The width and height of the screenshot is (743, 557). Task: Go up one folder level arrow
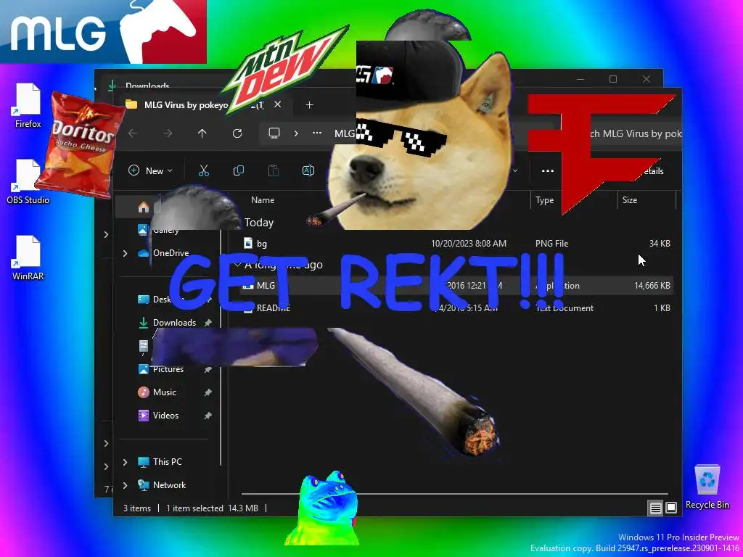tap(202, 133)
